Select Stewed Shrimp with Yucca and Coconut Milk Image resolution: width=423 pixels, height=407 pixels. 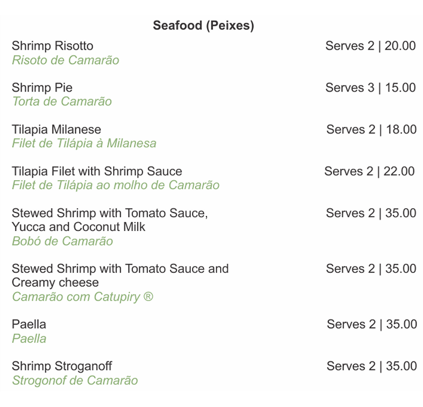tap(109, 220)
